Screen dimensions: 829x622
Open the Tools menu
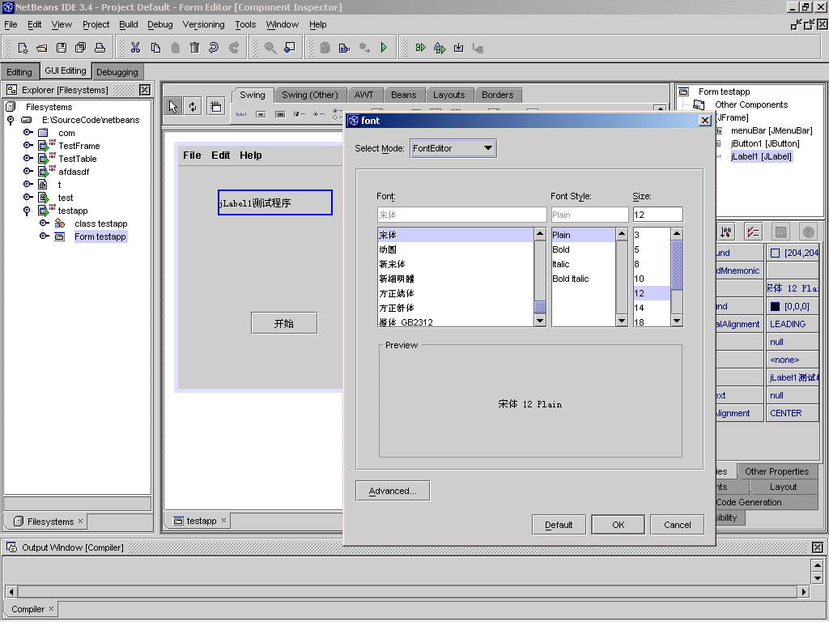245,24
